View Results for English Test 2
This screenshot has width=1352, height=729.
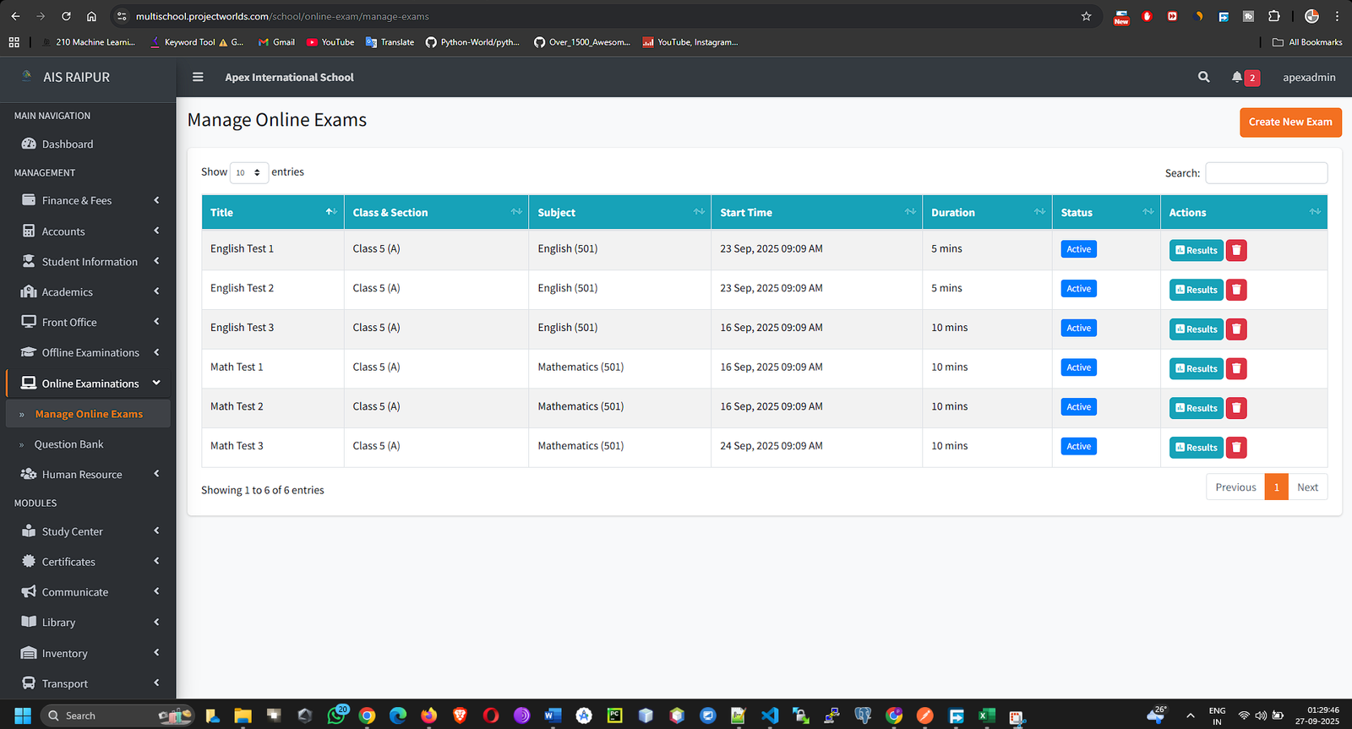(x=1196, y=290)
